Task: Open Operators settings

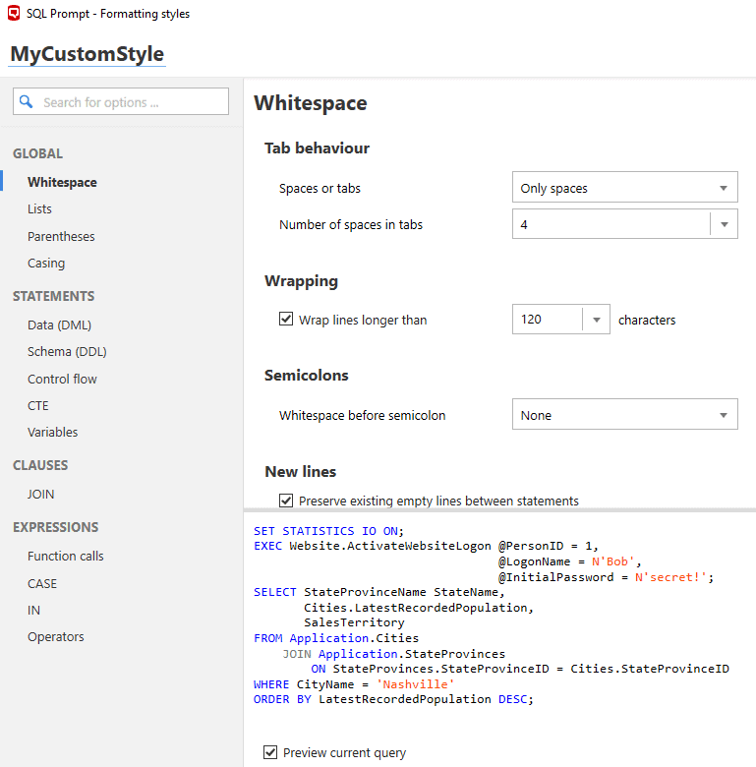Action: (x=56, y=637)
